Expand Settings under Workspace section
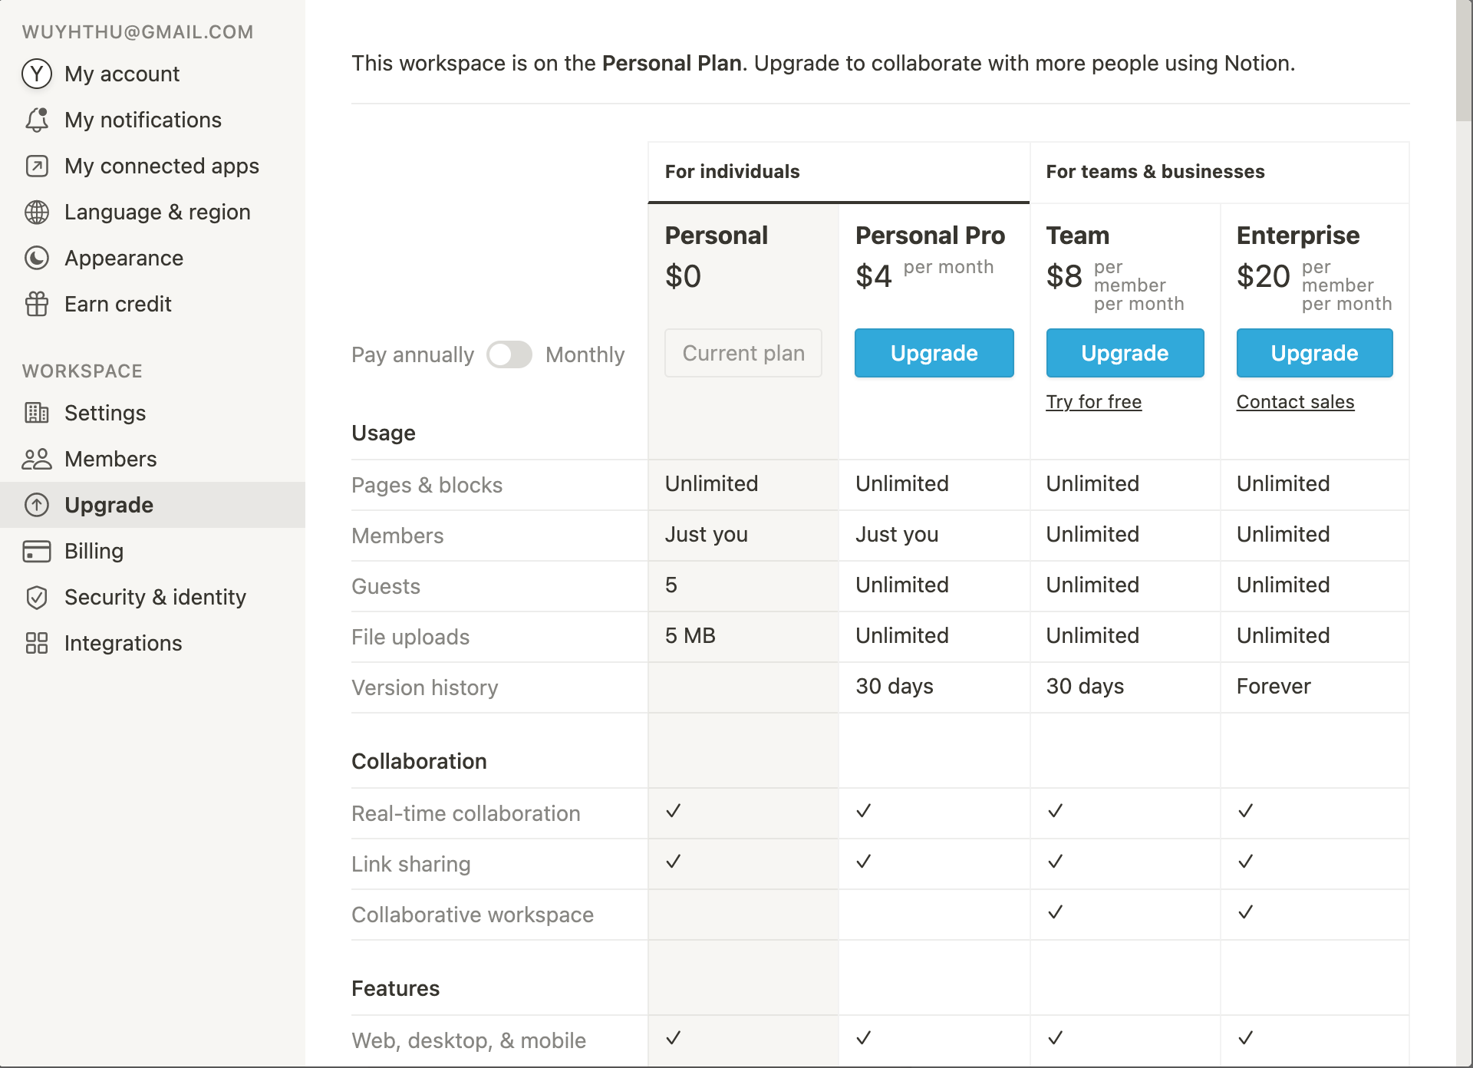The image size is (1473, 1068). click(105, 413)
